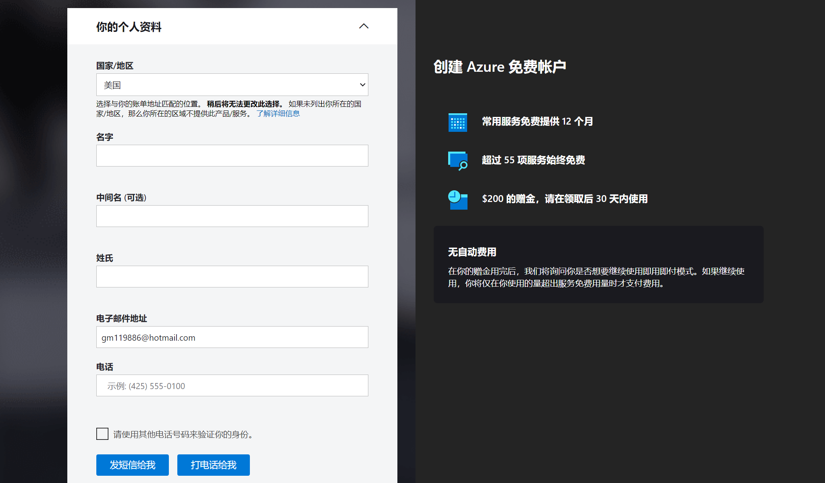Screen dimensions: 825x483
Task: Click the 国家/地区 field label
Action: pyautogui.click(x=115, y=66)
